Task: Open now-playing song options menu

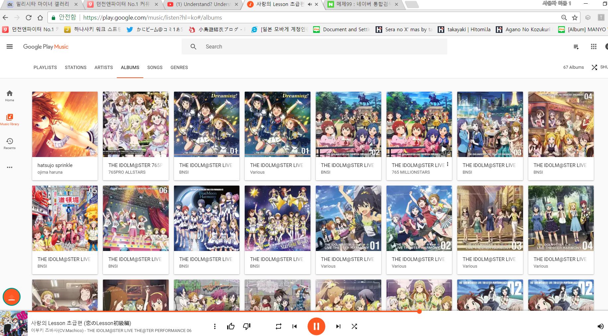Action: (215, 326)
